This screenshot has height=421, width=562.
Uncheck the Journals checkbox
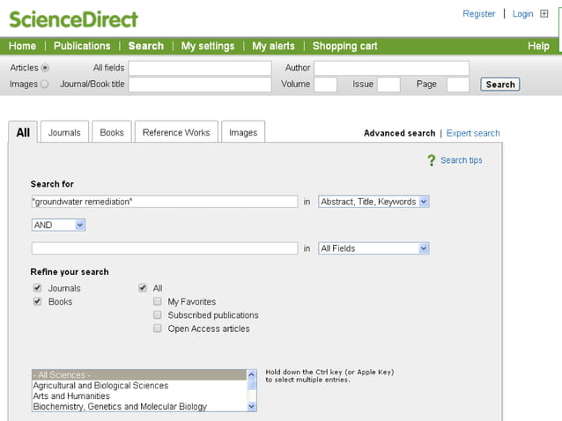point(37,288)
